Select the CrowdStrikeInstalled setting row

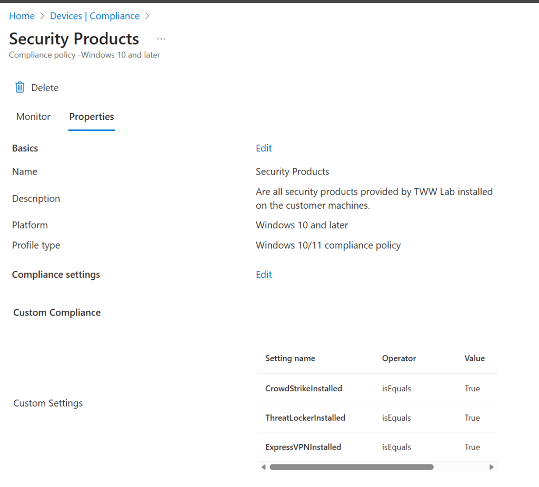coord(304,389)
